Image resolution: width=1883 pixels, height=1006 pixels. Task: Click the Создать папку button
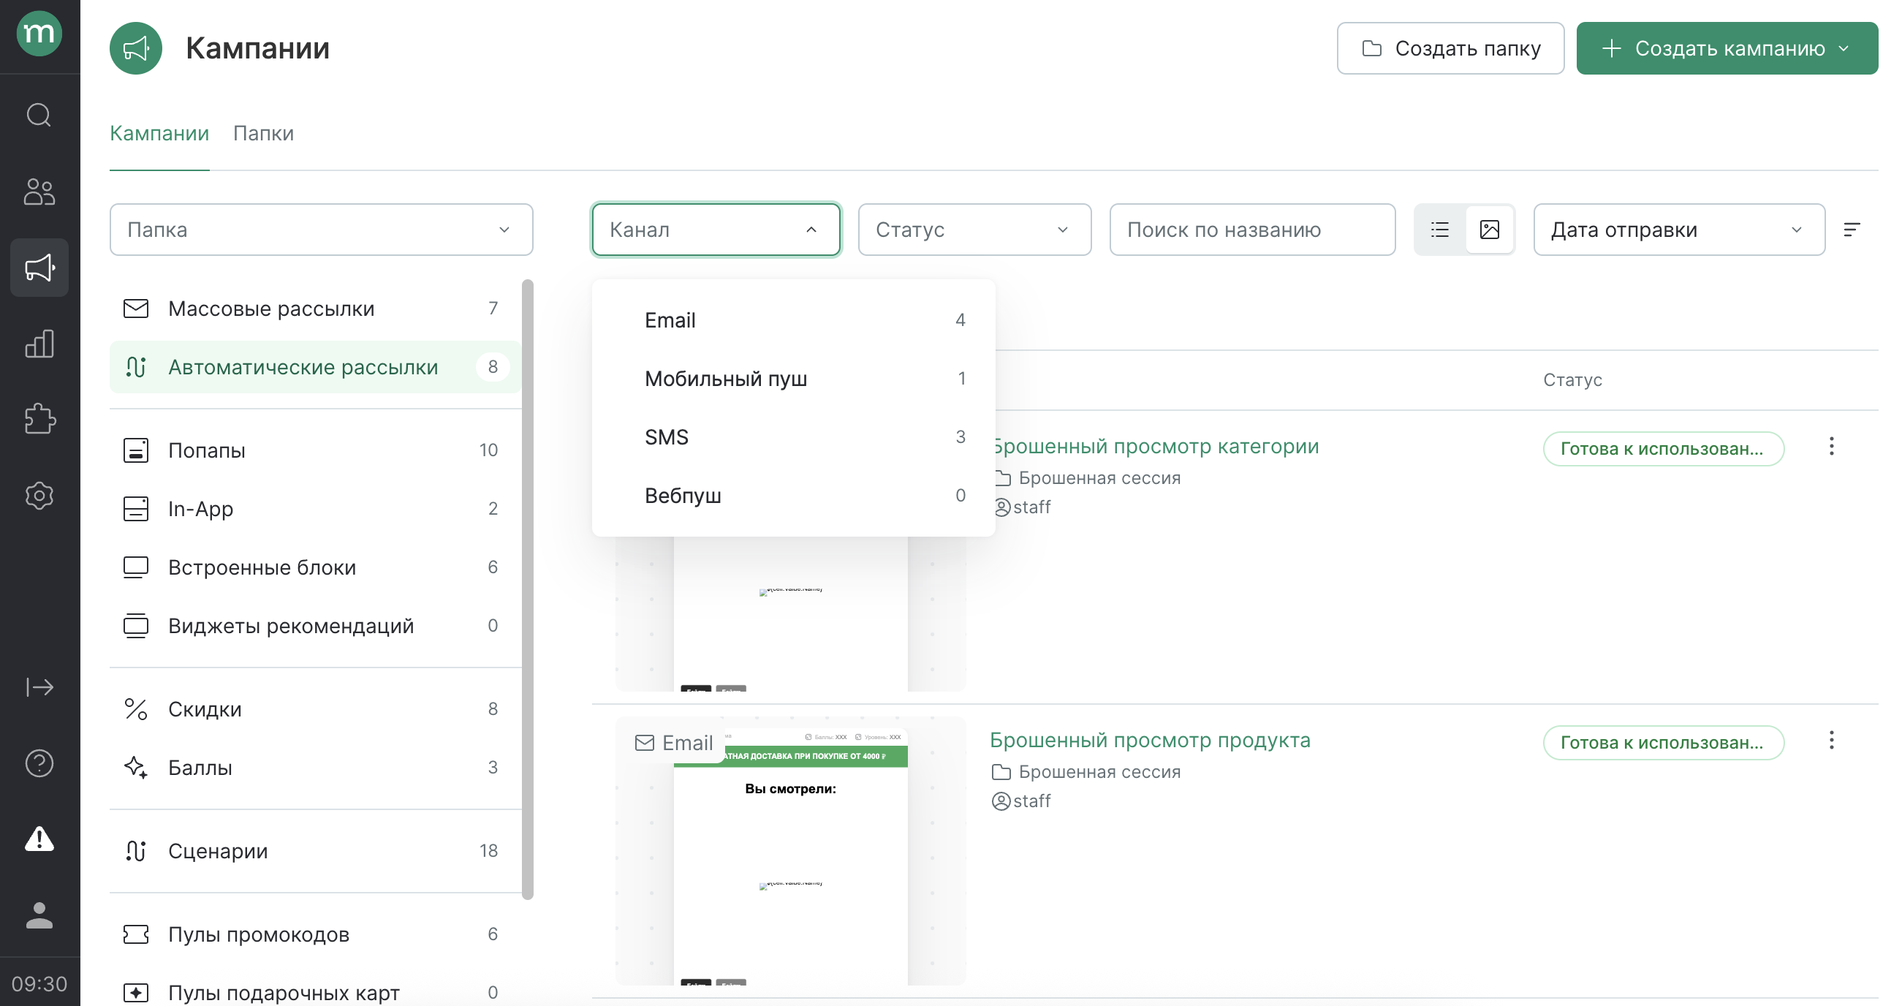[x=1451, y=48]
